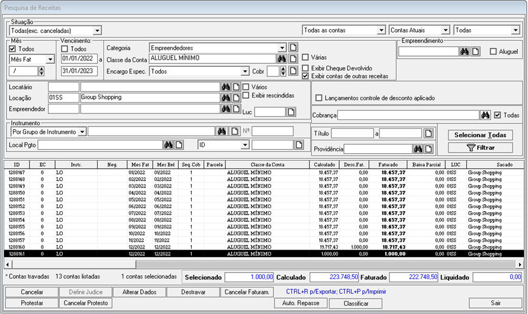Image resolution: width=528 pixels, height=314 pixels.
Task: Enable the Várias checkbox
Action: click(x=305, y=57)
